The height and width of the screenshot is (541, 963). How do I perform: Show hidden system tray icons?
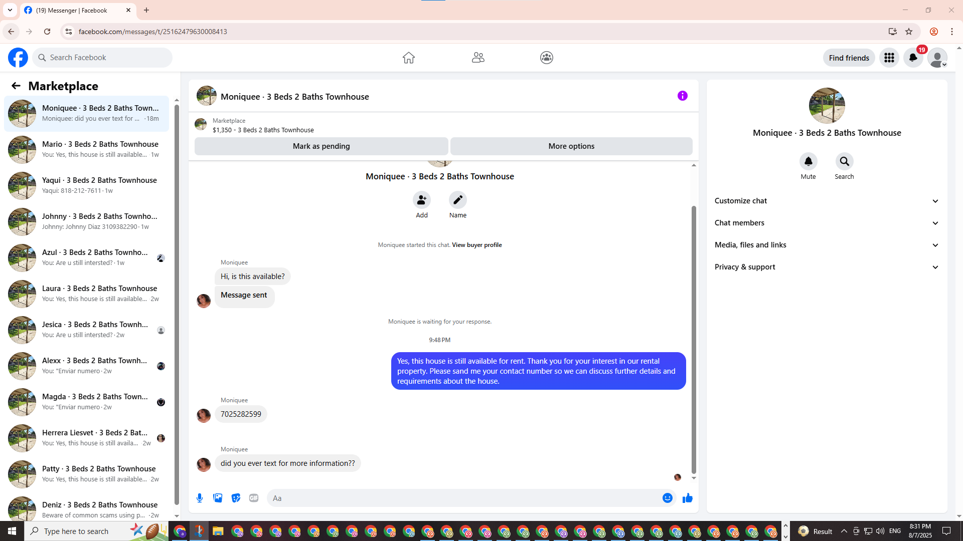(x=844, y=531)
